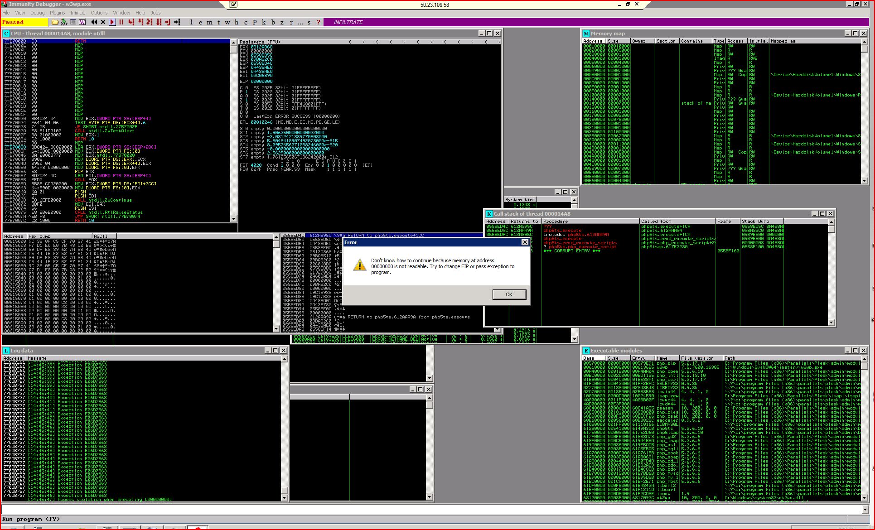Click the Go to address arrow icon

(177, 22)
